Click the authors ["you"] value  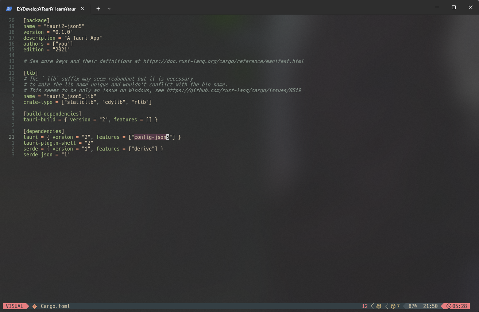point(63,44)
